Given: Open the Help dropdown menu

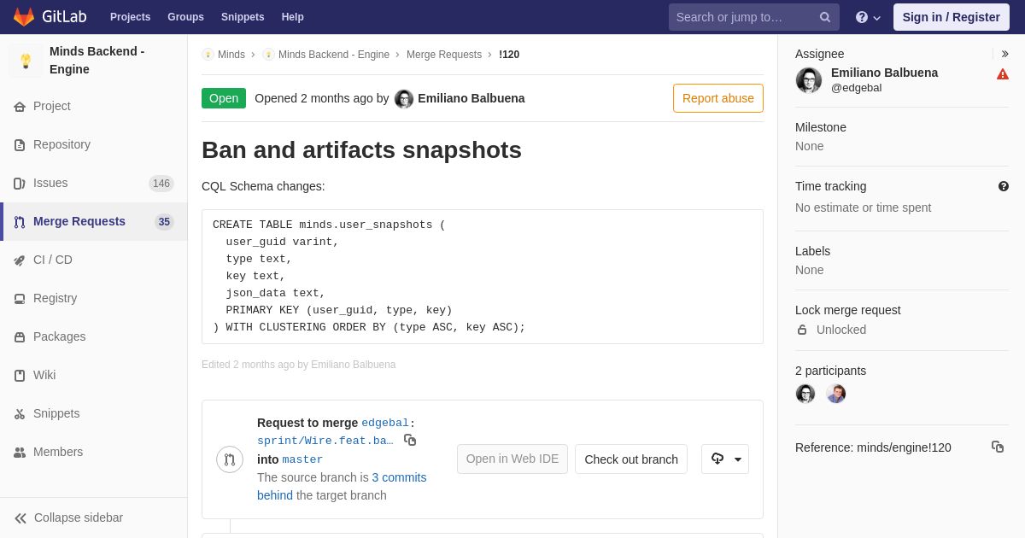Looking at the screenshot, I should pos(868,17).
